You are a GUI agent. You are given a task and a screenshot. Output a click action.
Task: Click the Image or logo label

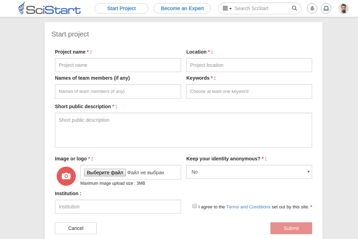pyautogui.click(x=74, y=159)
